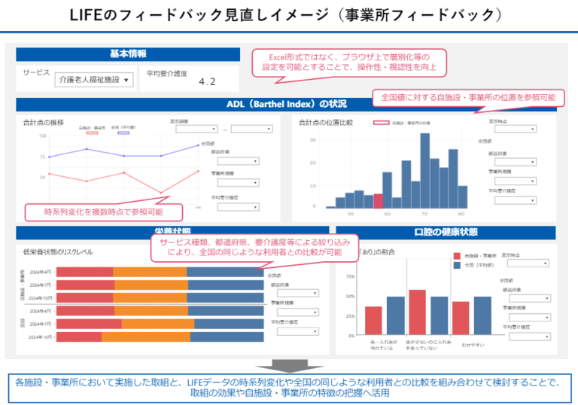
Task: Click callout 全国値に対する自施設・事業所の位置を参照可能
Action: pos(468,98)
